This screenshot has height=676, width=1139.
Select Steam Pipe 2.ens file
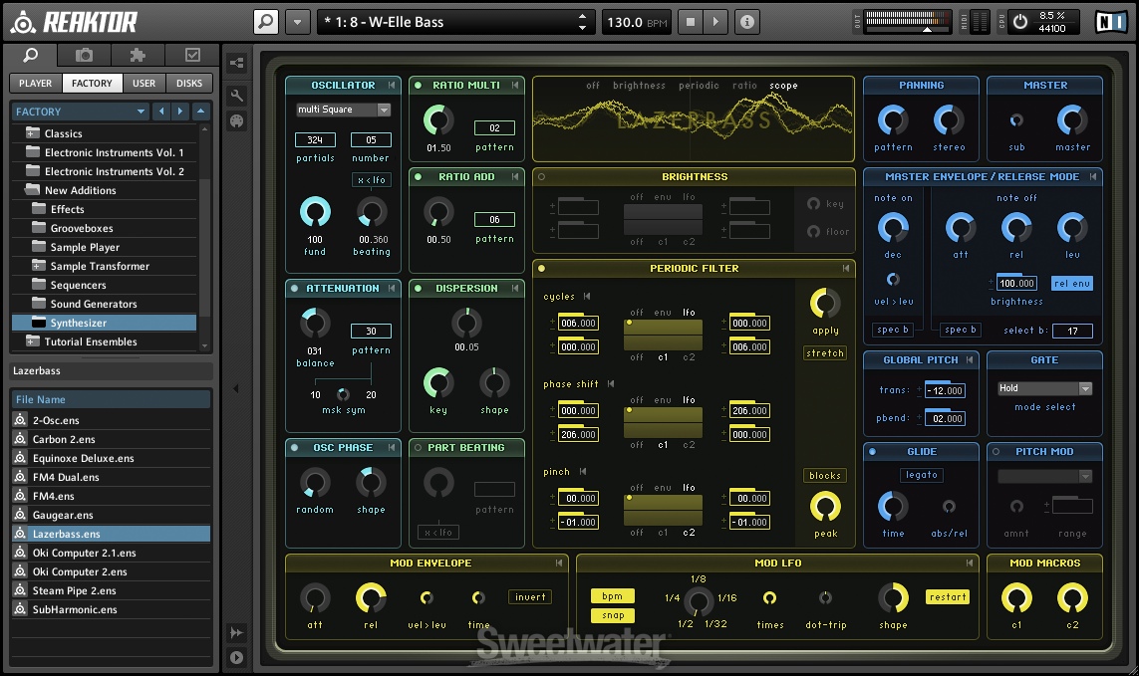(x=112, y=590)
